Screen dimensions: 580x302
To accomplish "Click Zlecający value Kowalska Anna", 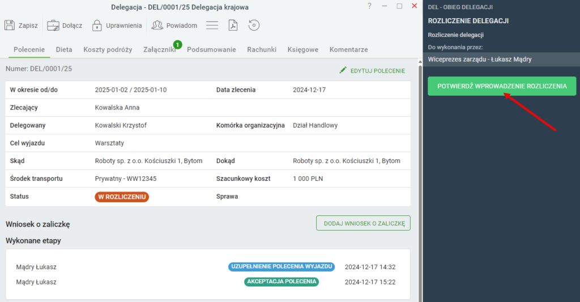I will coord(117,108).
